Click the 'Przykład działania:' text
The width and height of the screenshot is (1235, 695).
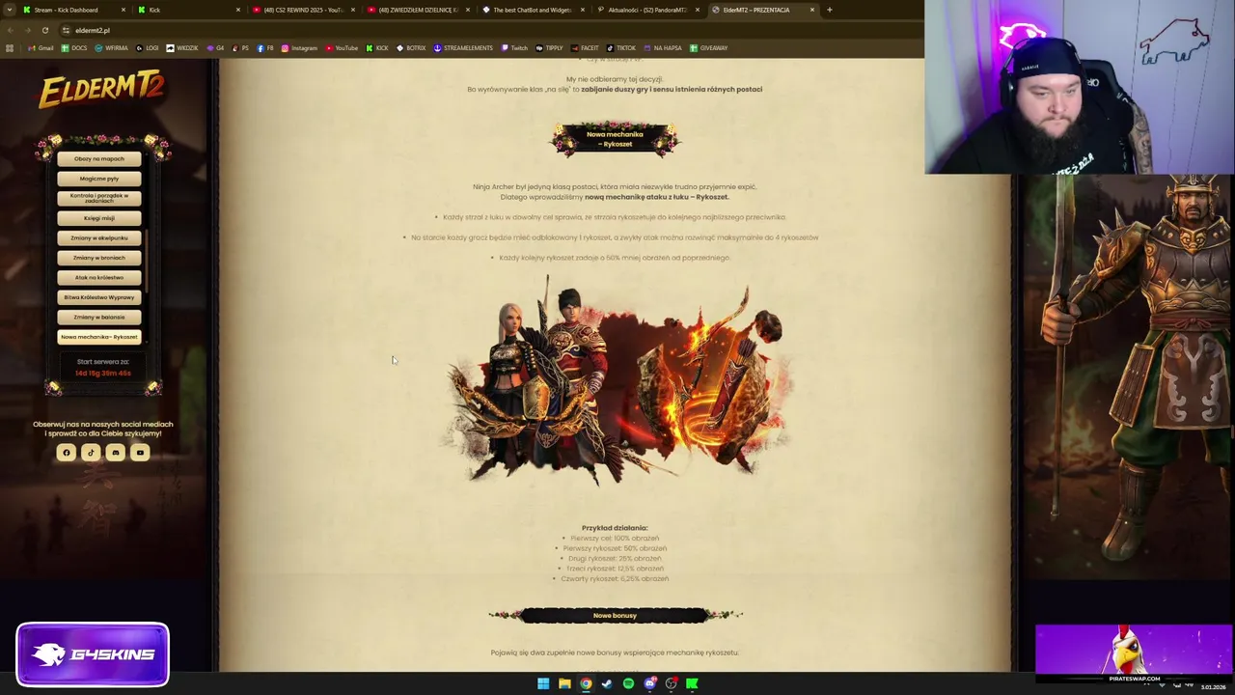click(x=615, y=528)
